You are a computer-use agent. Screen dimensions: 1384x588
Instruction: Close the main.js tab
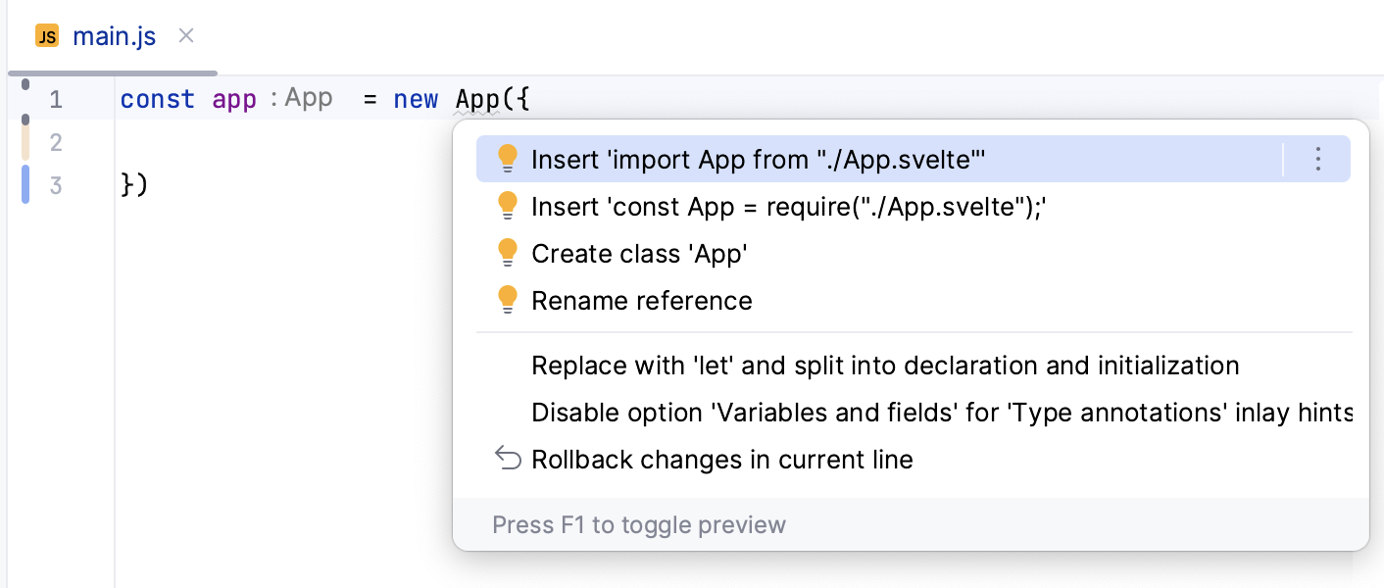[185, 35]
